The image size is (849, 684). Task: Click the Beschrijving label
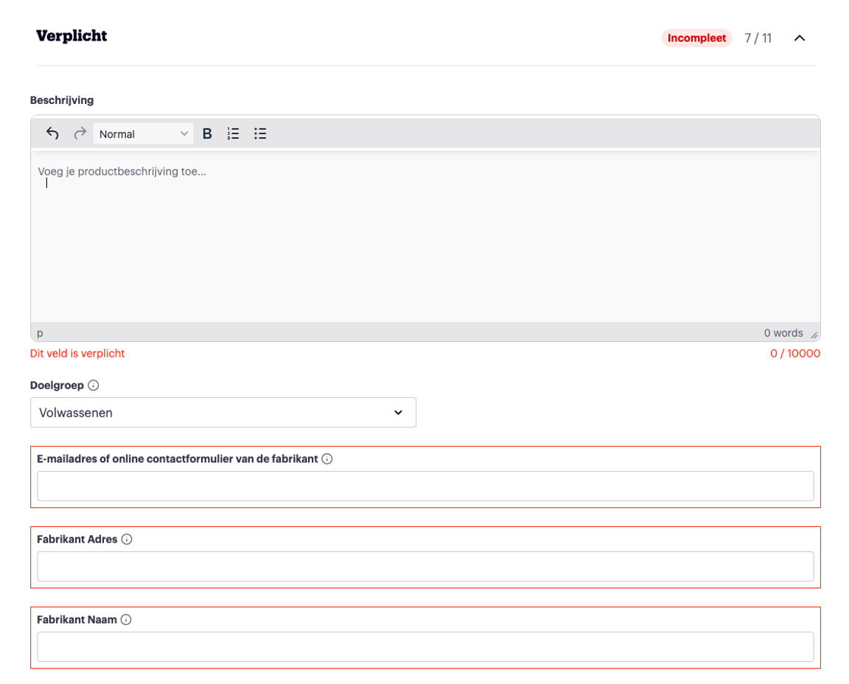[x=62, y=100]
